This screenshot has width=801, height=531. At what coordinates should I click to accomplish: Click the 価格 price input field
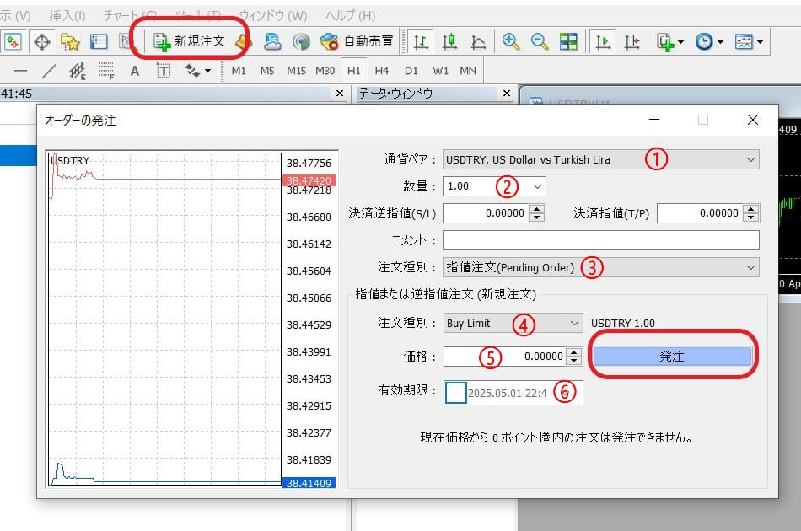click(x=504, y=357)
